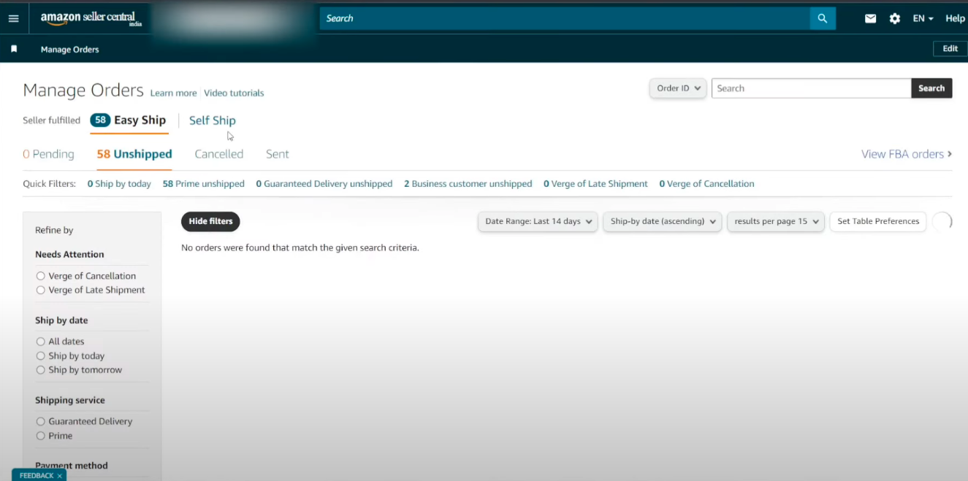Click the Edit button in navigation bar

tap(950, 49)
